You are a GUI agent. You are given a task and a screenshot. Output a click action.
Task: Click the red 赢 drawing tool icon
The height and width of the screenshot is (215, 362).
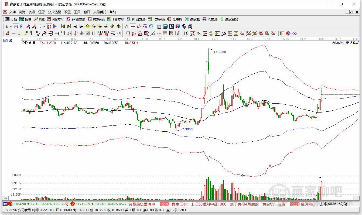106,33
